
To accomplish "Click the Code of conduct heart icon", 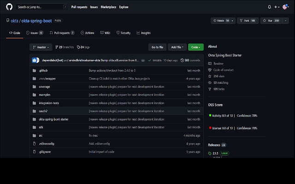I will tap(210, 70).
